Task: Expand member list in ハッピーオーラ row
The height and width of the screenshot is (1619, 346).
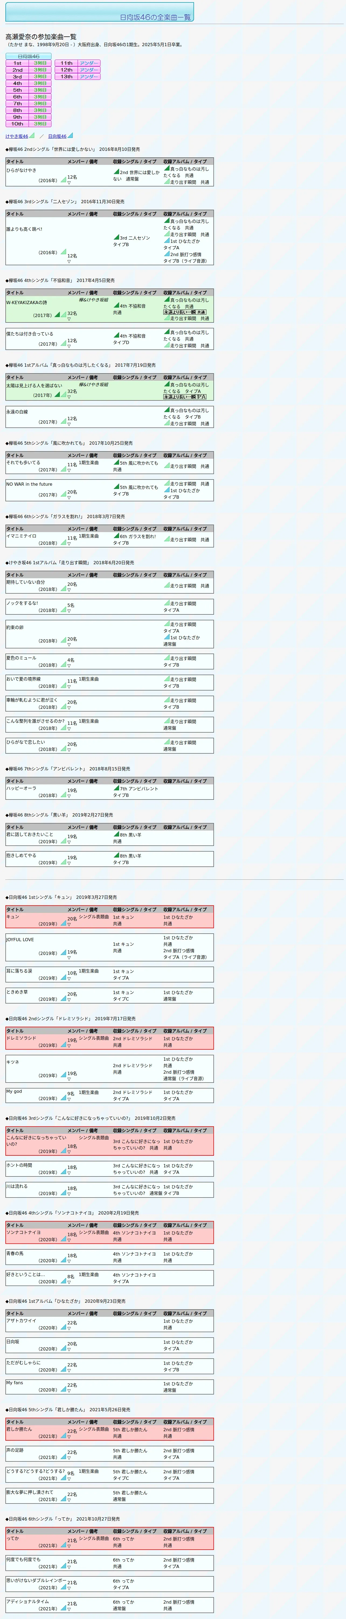Action: point(69,796)
